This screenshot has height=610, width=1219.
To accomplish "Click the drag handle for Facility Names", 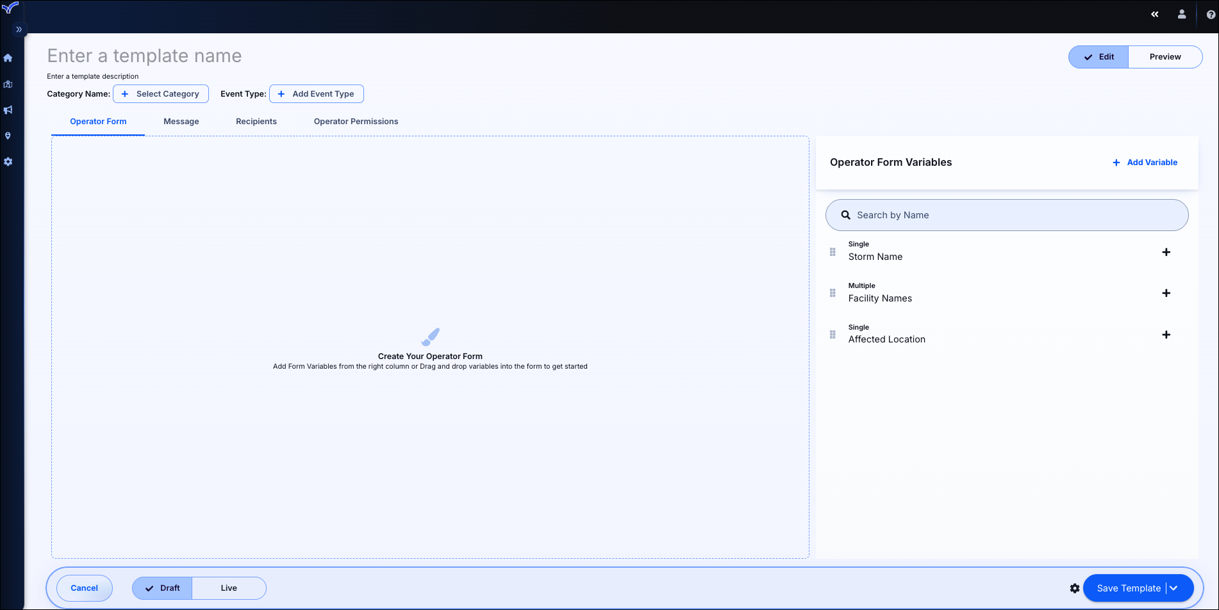I will point(833,293).
